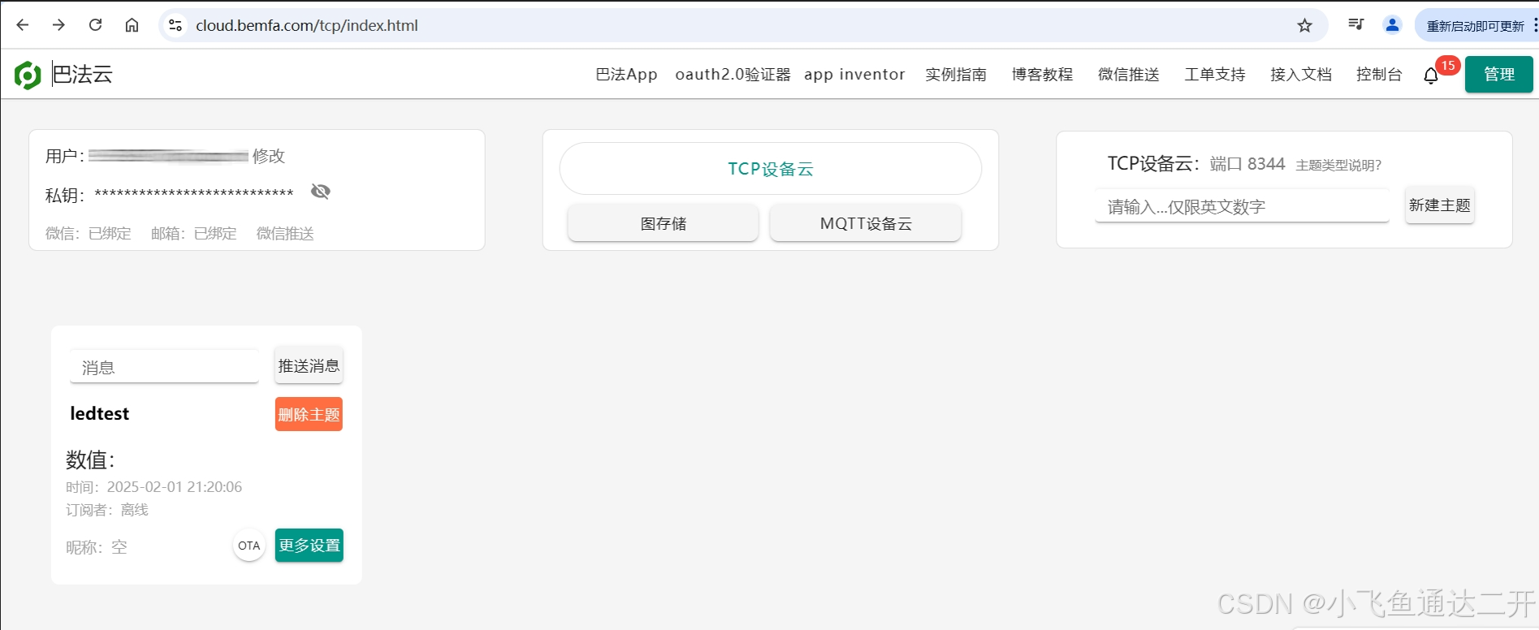Open the media control playlist icon

click(x=1355, y=24)
